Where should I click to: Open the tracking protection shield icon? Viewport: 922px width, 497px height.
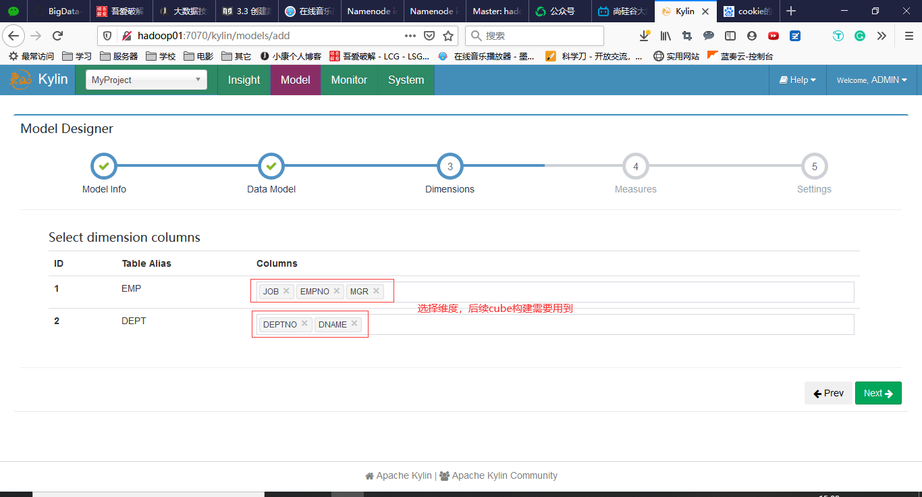click(108, 36)
